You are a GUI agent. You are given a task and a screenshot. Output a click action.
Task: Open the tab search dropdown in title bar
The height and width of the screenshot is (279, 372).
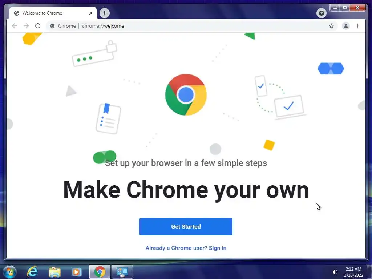tap(321, 13)
